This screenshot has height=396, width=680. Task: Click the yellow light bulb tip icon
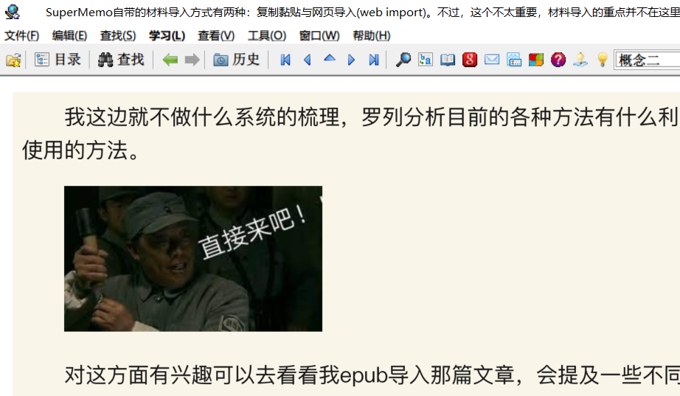click(603, 60)
